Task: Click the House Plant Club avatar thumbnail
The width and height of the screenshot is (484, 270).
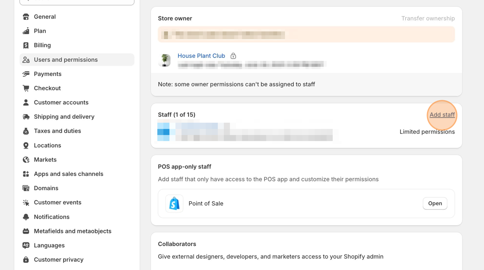Action: coord(165,60)
